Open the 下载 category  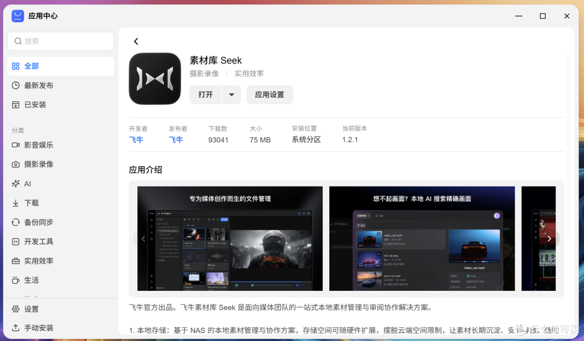tap(61, 203)
